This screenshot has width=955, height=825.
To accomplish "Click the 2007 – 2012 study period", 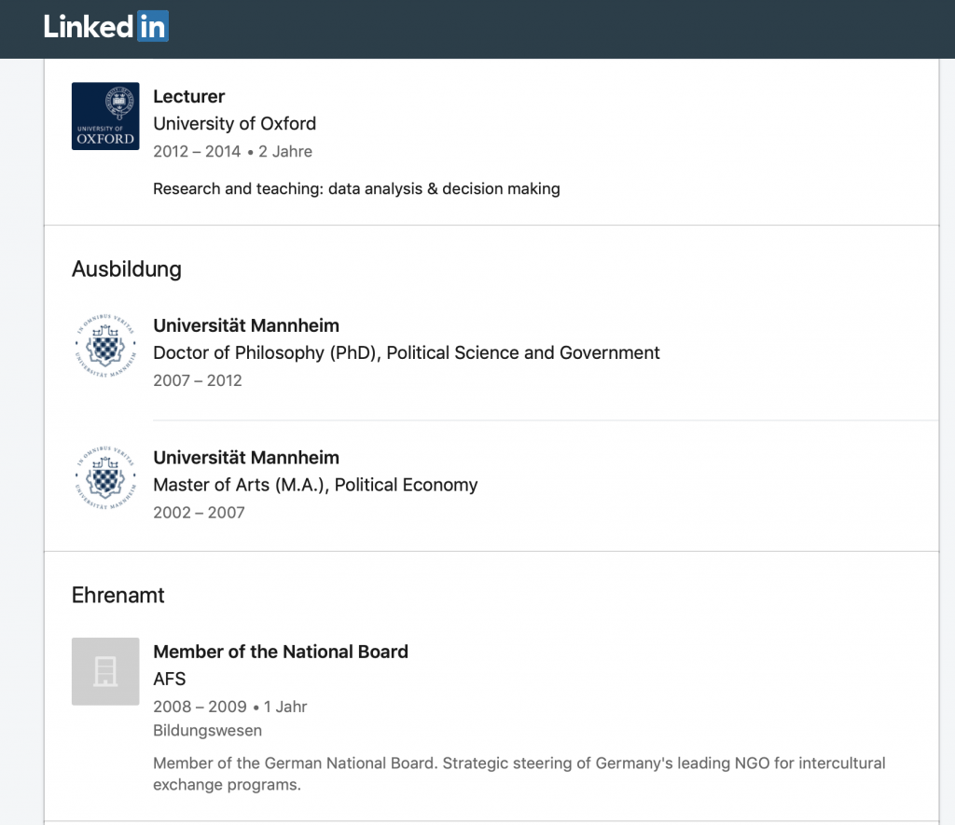I will [x=198, y=380].
